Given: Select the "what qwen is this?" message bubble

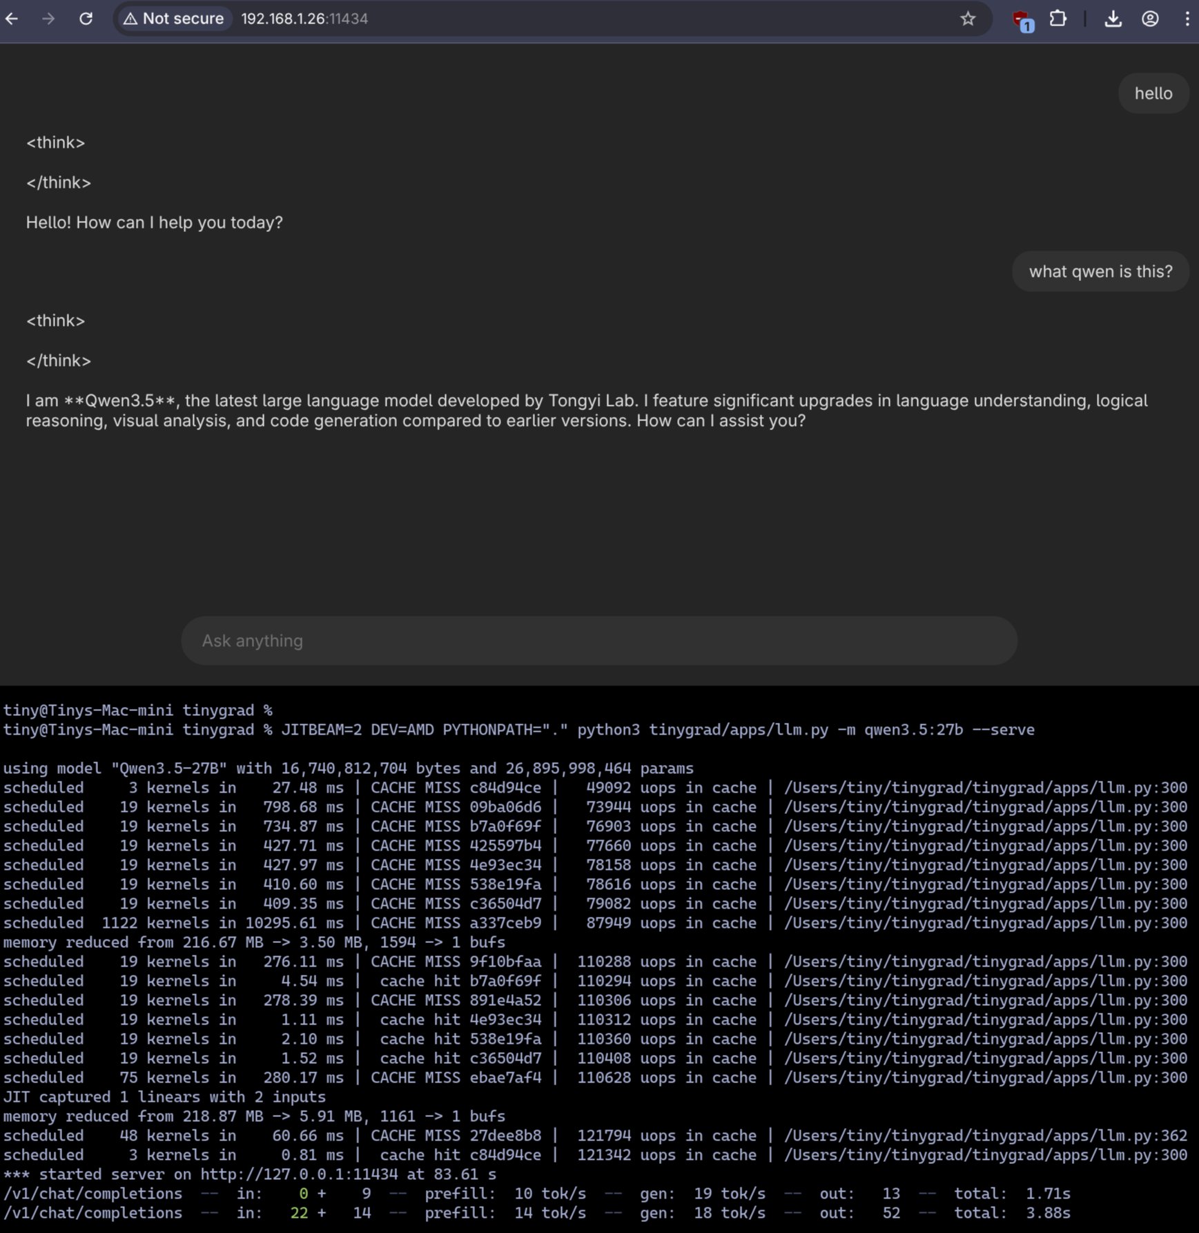Looking at the screenshot, I should coord(1100,271).
